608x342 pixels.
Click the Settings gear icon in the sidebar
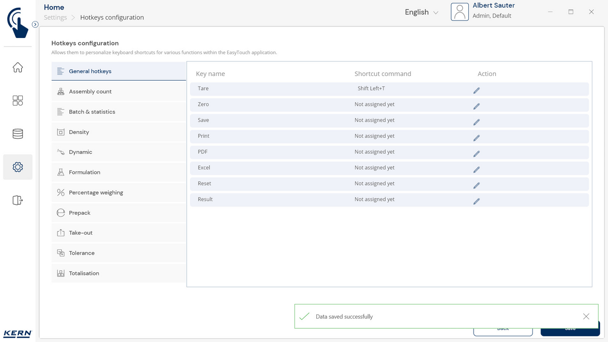coord(18,167)
